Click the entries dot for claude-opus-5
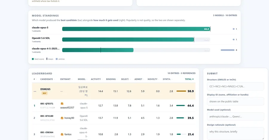This screenshot has width=269, height=140. [233, 29]
